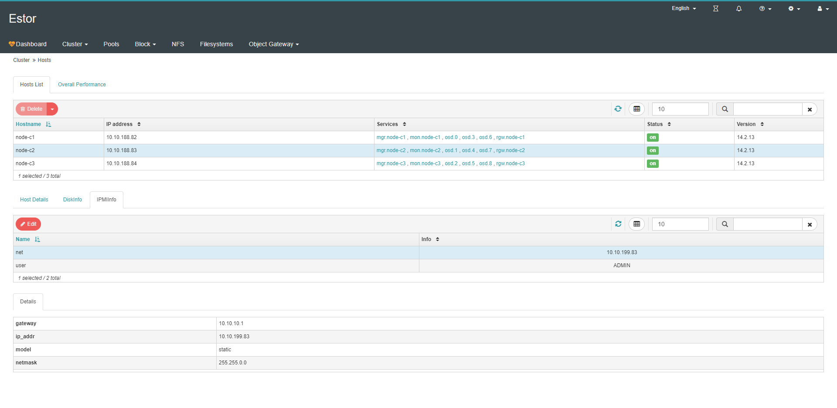The image size is (837, 408).
Task: Sort hosts by Hostname column
Action: (28, 124)
